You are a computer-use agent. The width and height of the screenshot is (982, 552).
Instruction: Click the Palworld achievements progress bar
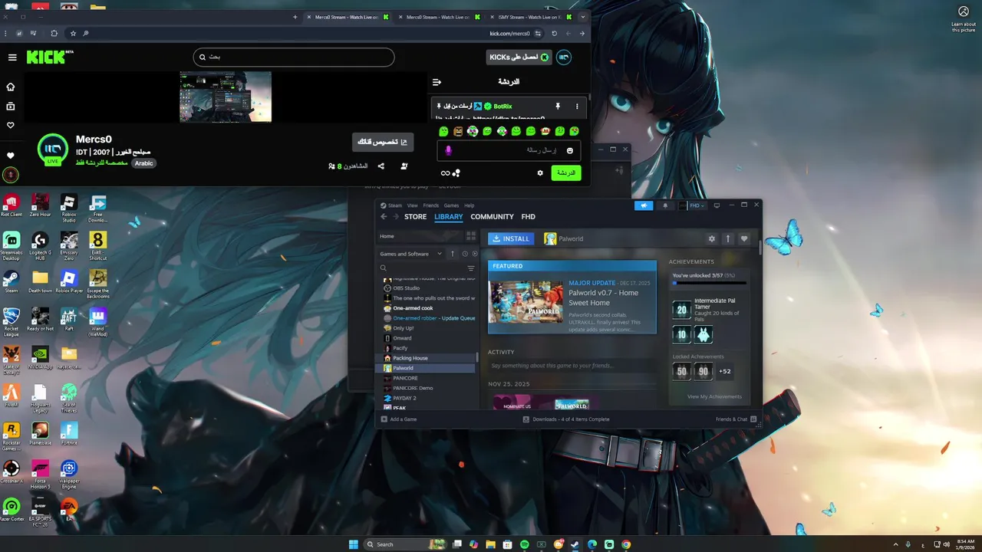(x=709, y=283)
